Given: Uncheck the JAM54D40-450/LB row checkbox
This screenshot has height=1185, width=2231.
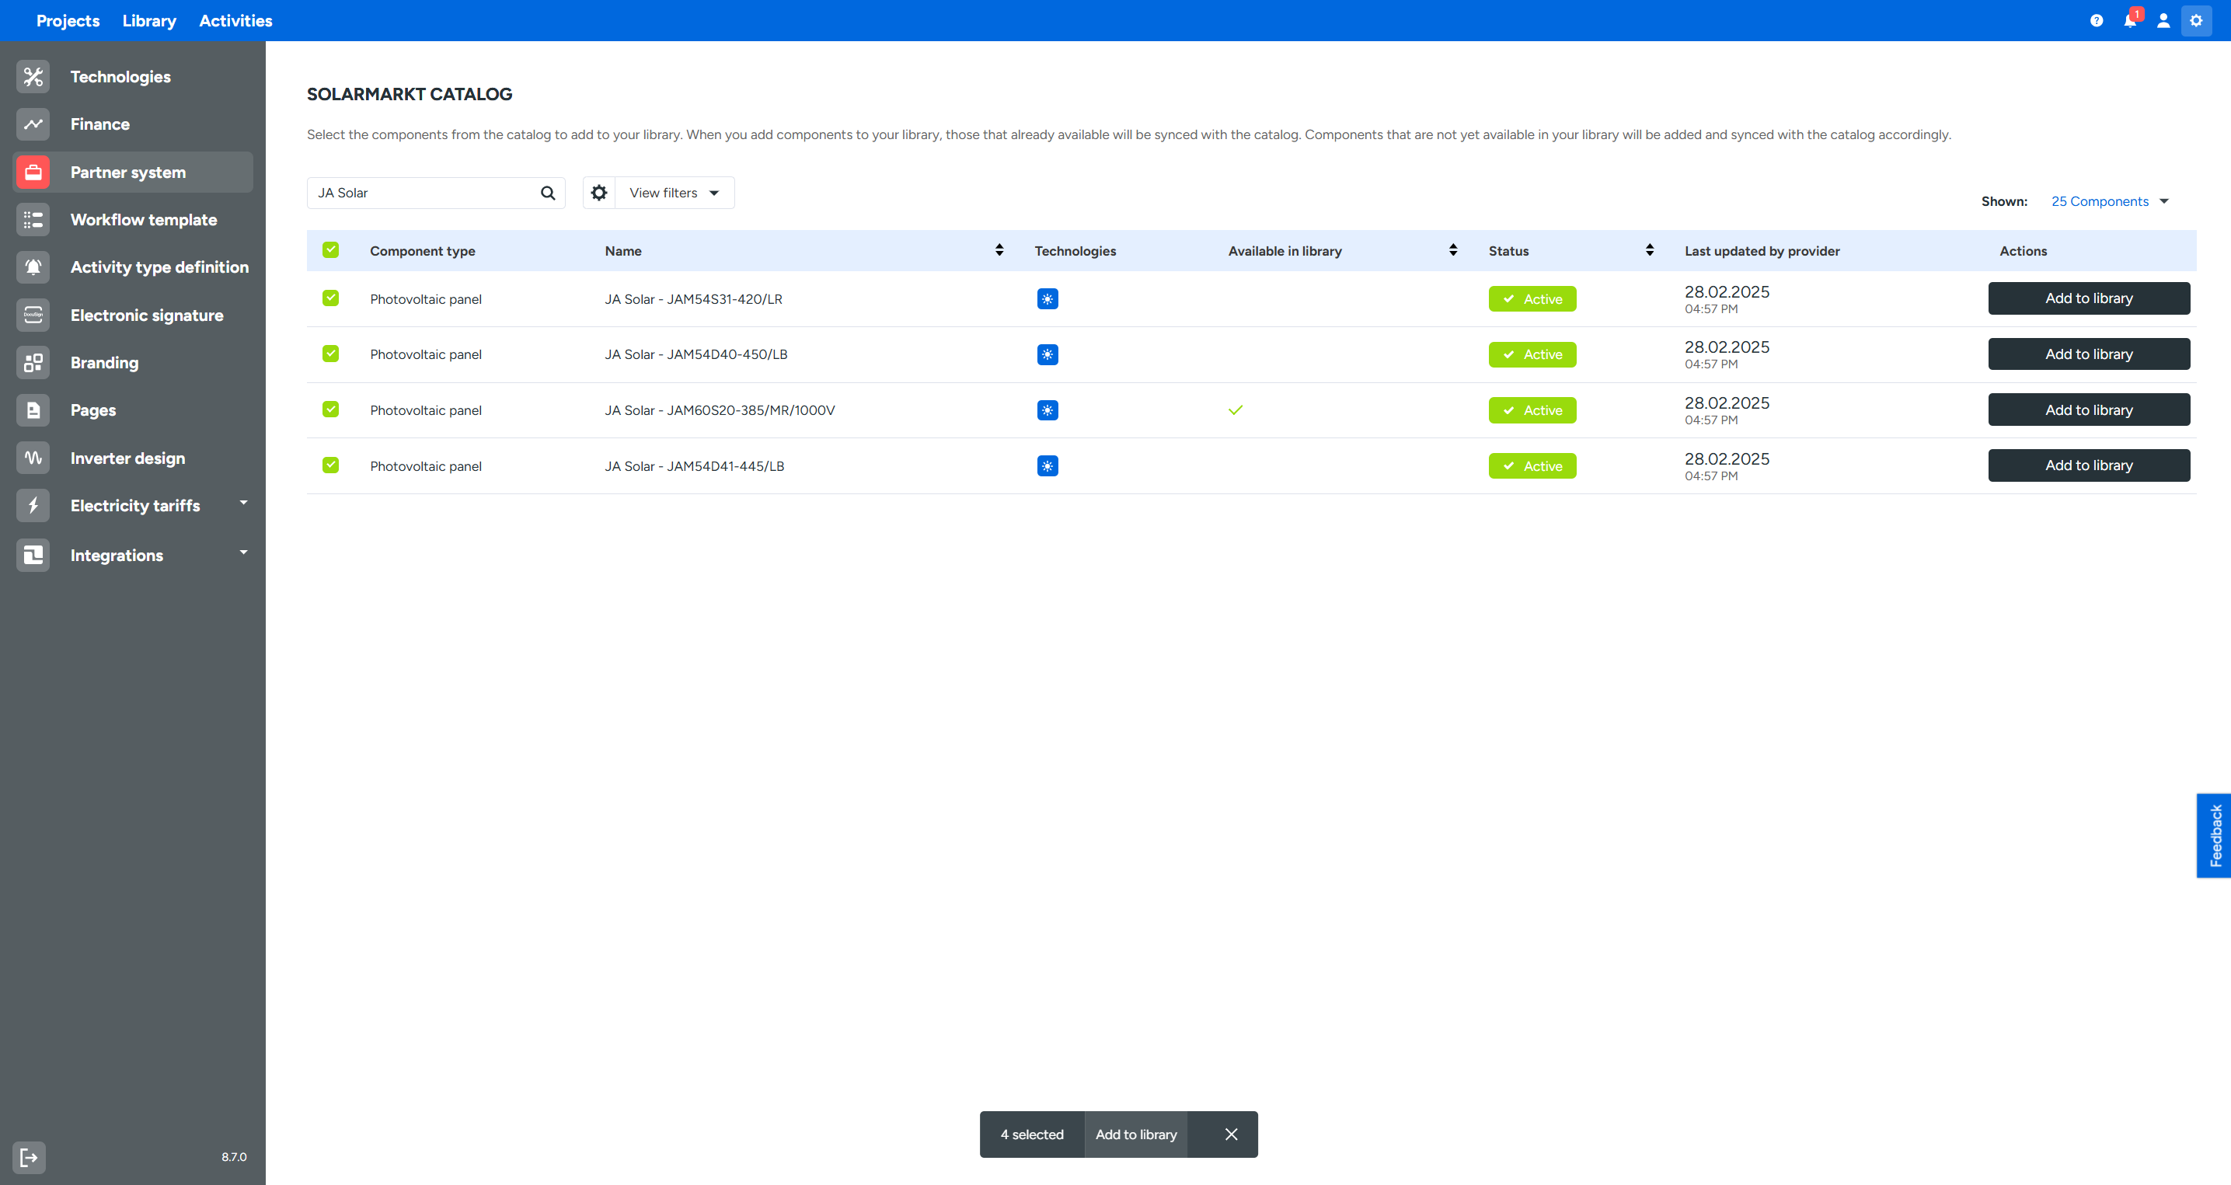Looking at the screenshot, I should pos(330,354).
